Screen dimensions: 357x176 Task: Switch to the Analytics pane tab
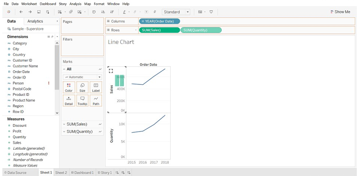(x=35, y=21)
